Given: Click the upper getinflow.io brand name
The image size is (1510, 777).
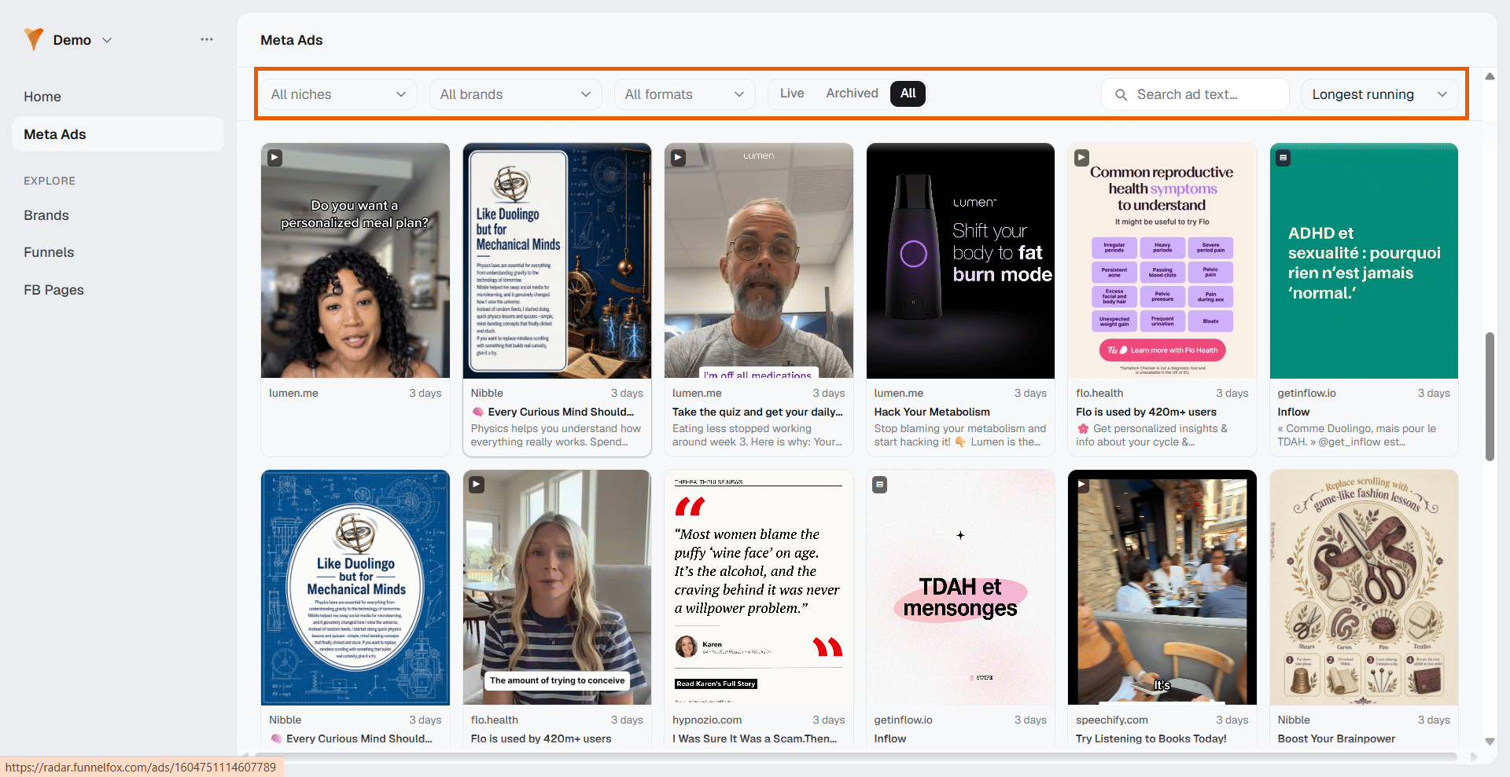Looking at the screenshot, I should (1306, 393).
